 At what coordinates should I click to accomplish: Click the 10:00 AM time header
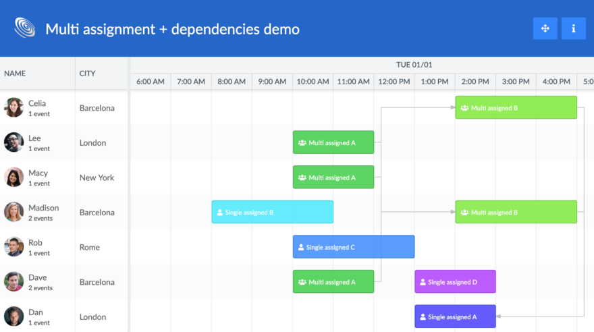coord(313,82)
